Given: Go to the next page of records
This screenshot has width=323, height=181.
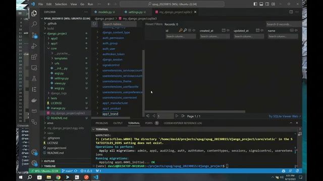Looking at the screenshot, I should point(177,116).
